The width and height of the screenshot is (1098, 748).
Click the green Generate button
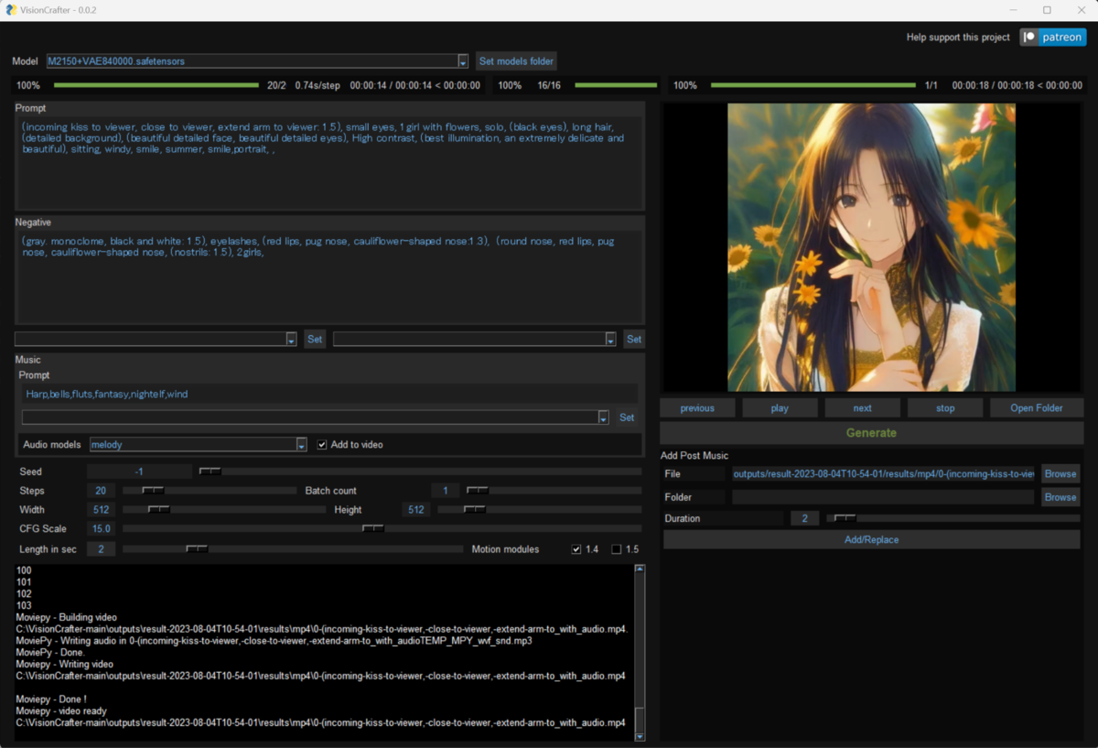point(871,433)
